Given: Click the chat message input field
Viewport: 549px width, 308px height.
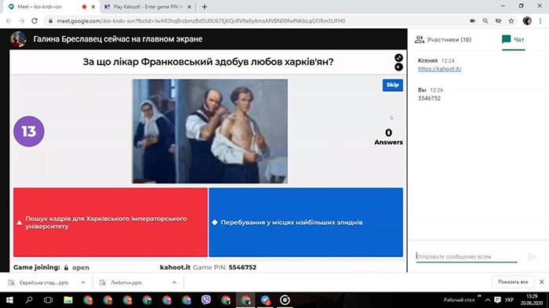Looking at the screenshot, I should [x=467, y=256].
